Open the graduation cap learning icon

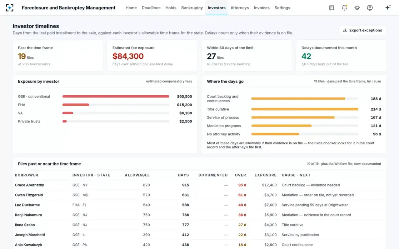357,8
